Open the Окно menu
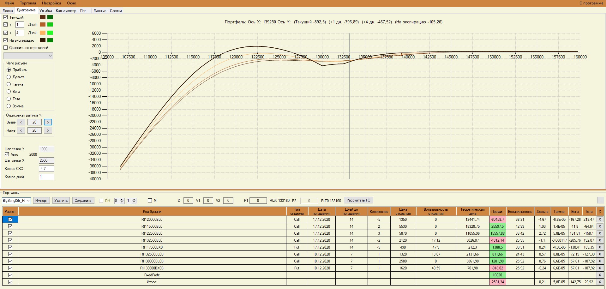The width and height of the screenshot is (606, 289). click(71, 3)
